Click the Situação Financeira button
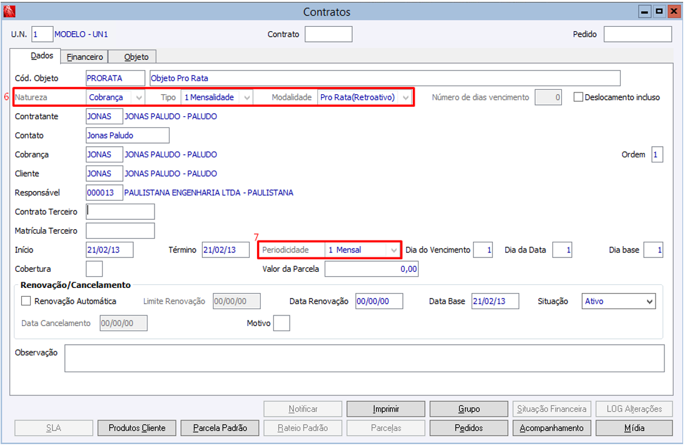This screenshot has height=446, width=685. coord(552,409)
